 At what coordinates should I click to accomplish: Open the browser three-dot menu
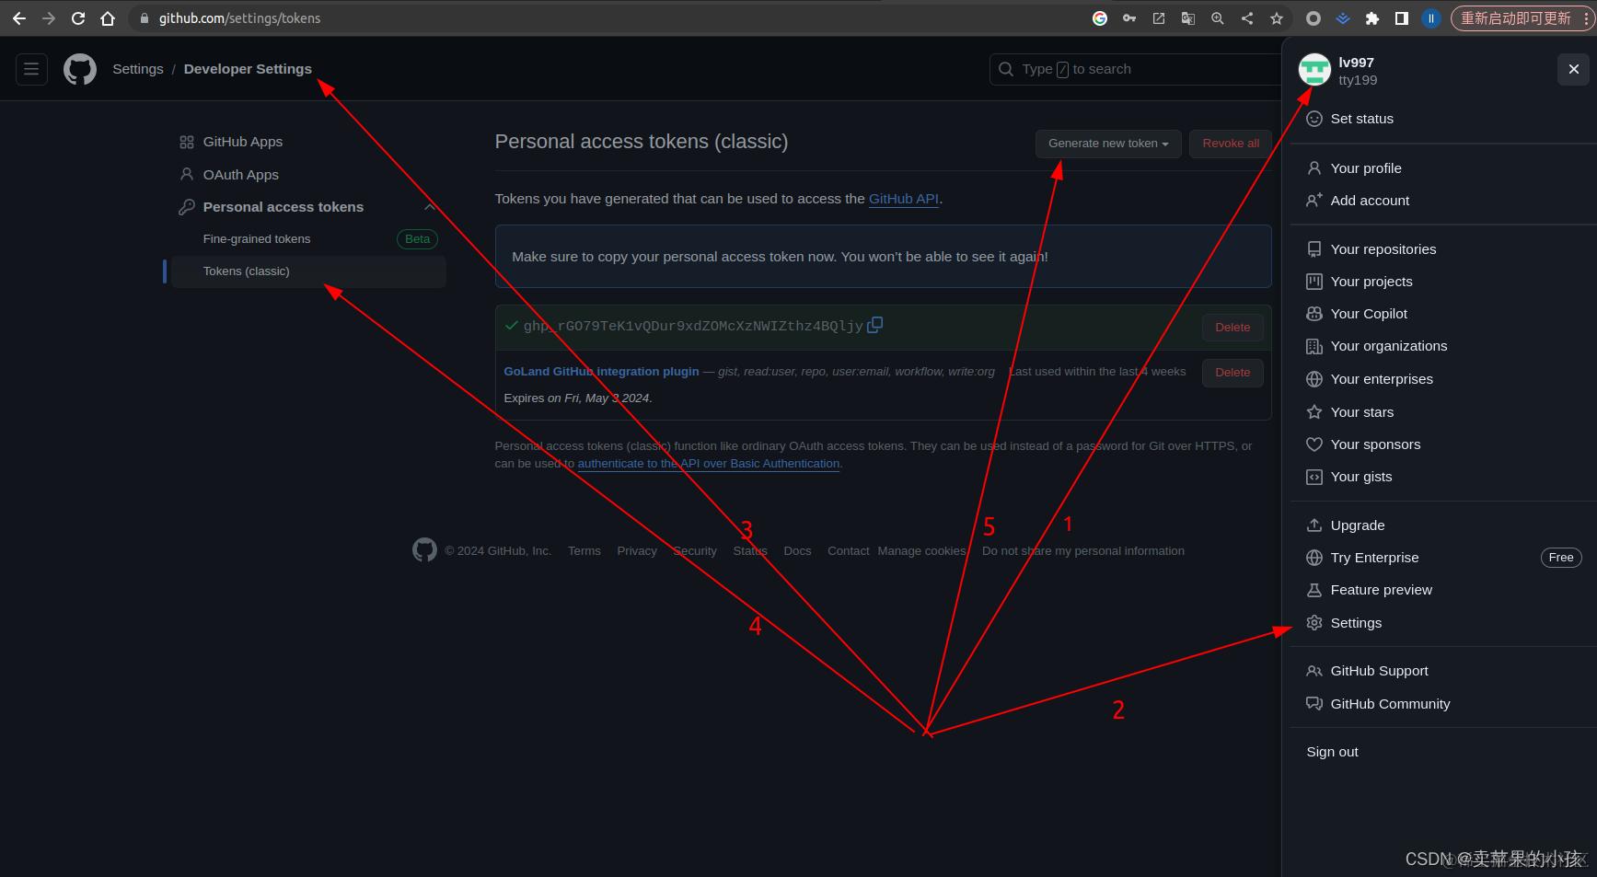pos(1586,17)
